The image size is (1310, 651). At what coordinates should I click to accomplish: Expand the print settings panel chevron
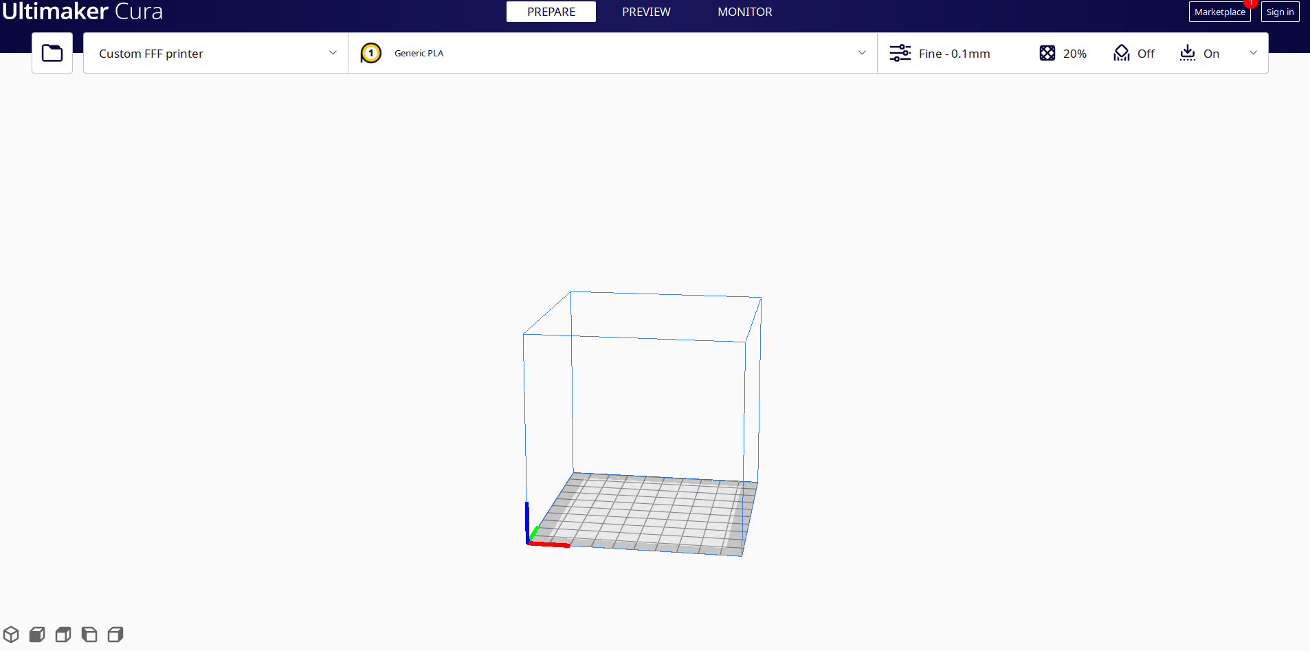1253,53
